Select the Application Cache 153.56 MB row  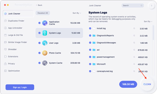point(59,23)
